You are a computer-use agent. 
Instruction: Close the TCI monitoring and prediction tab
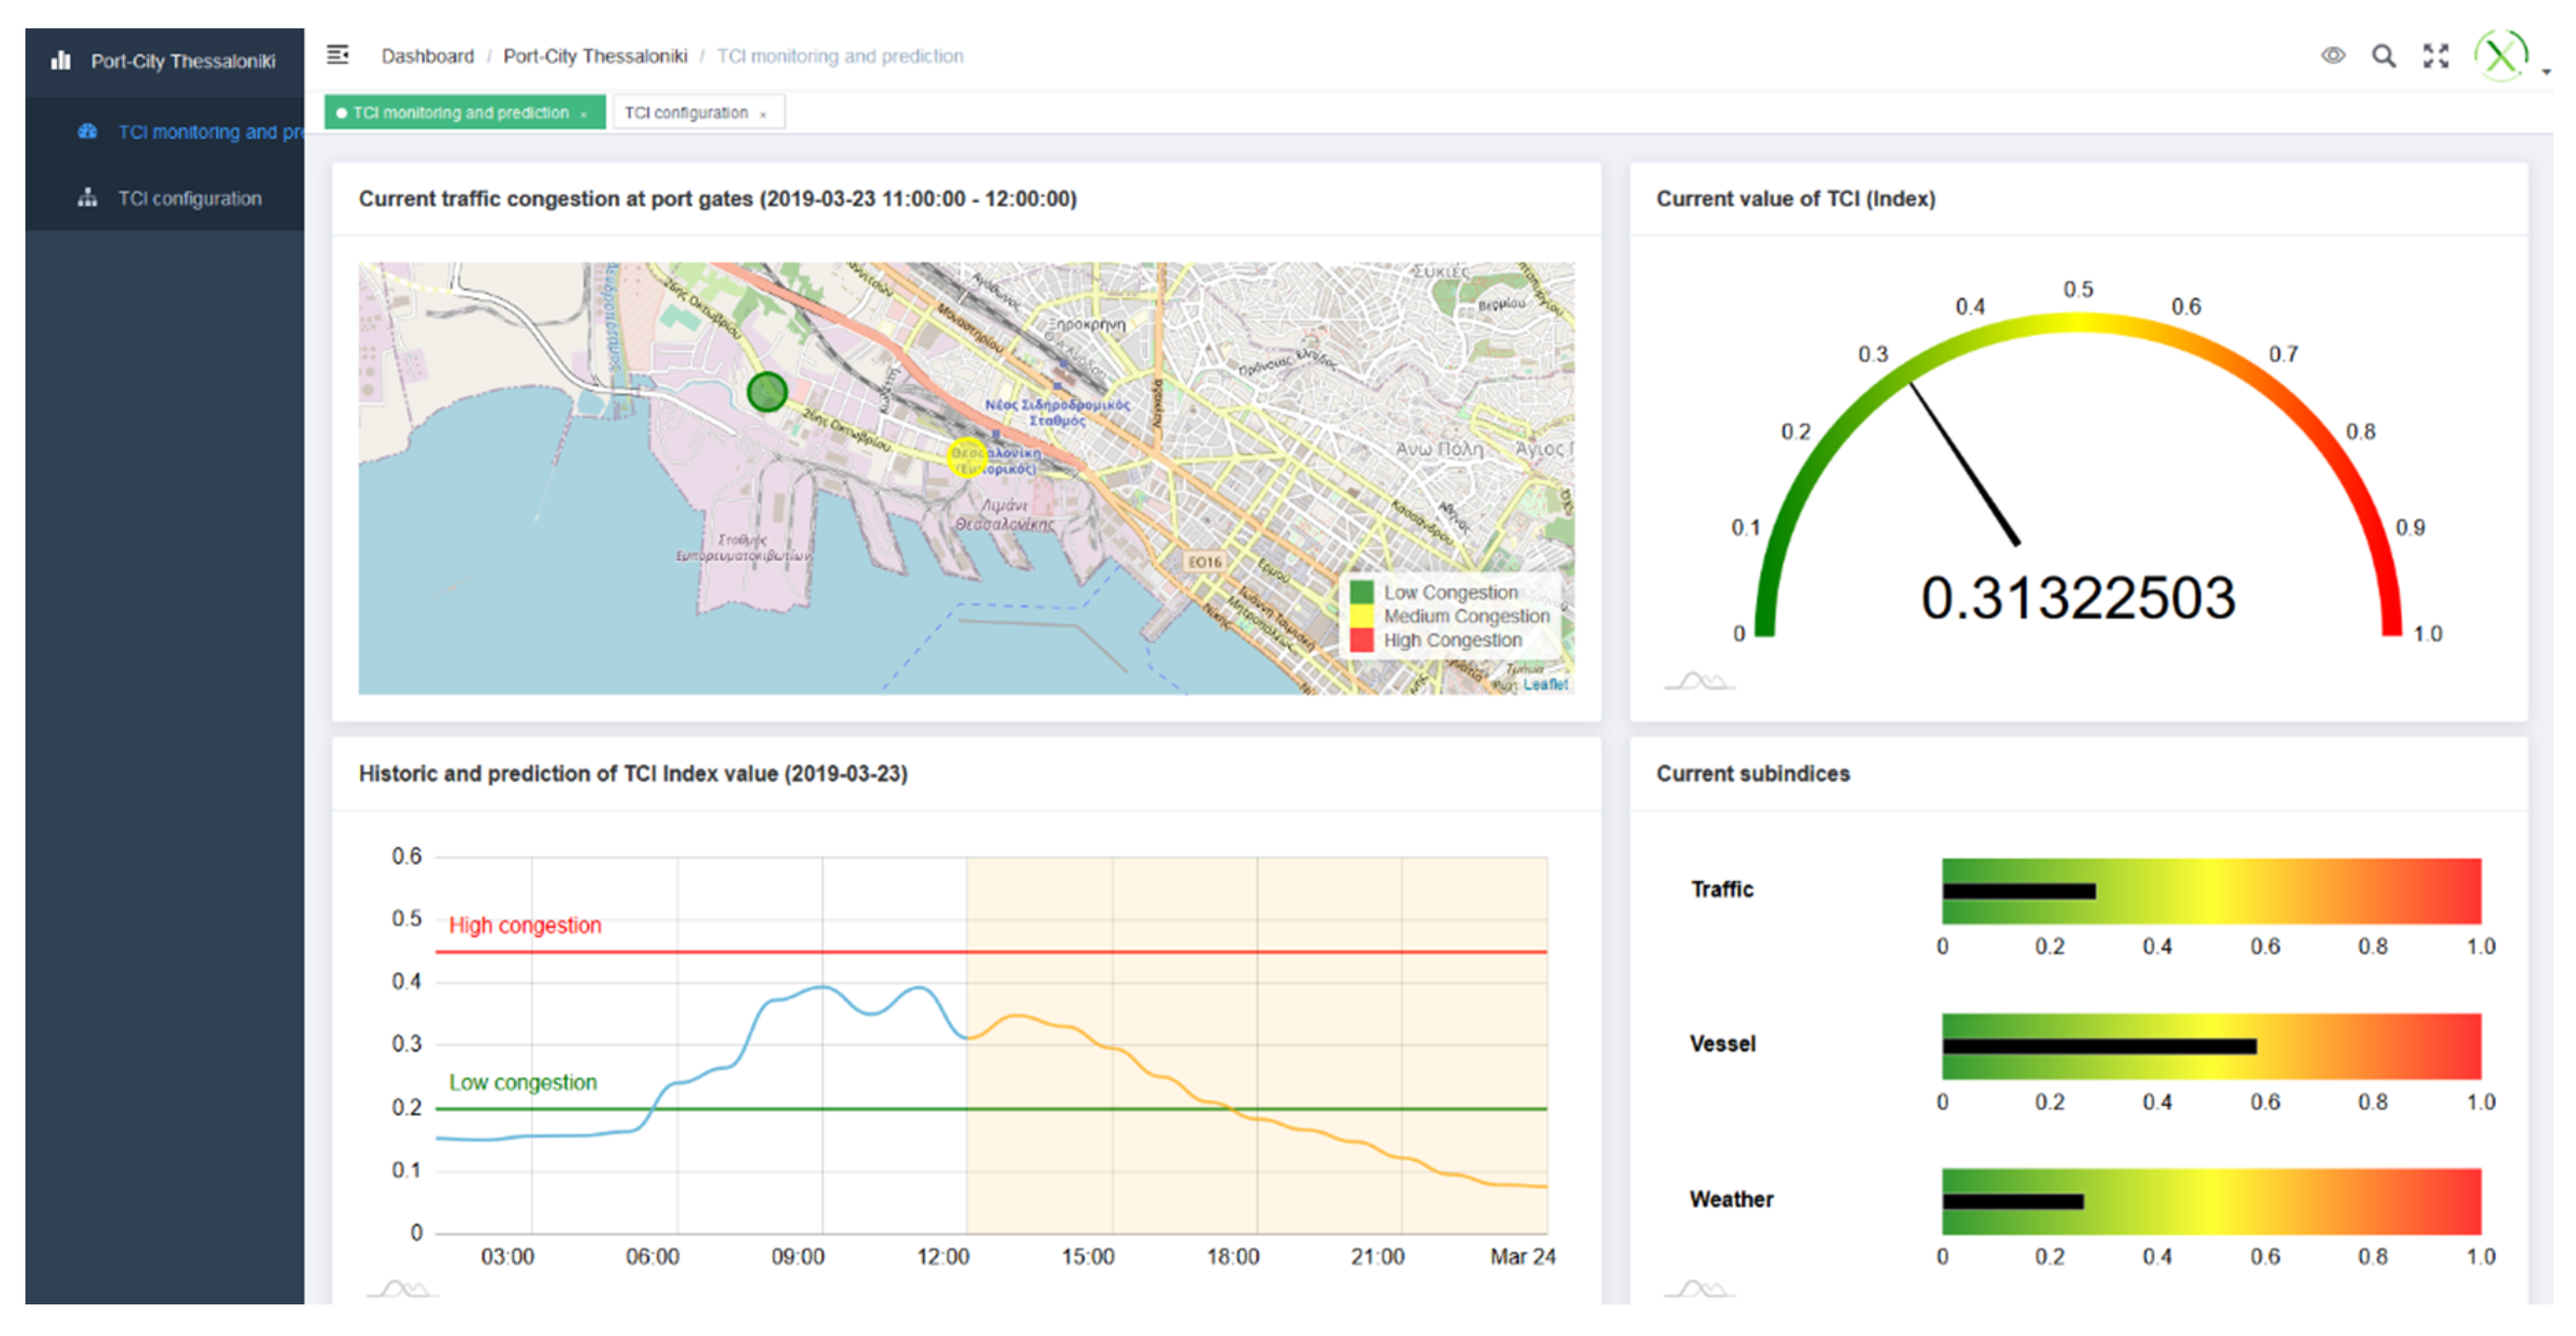pyautogui.click(x=584, y=115)
